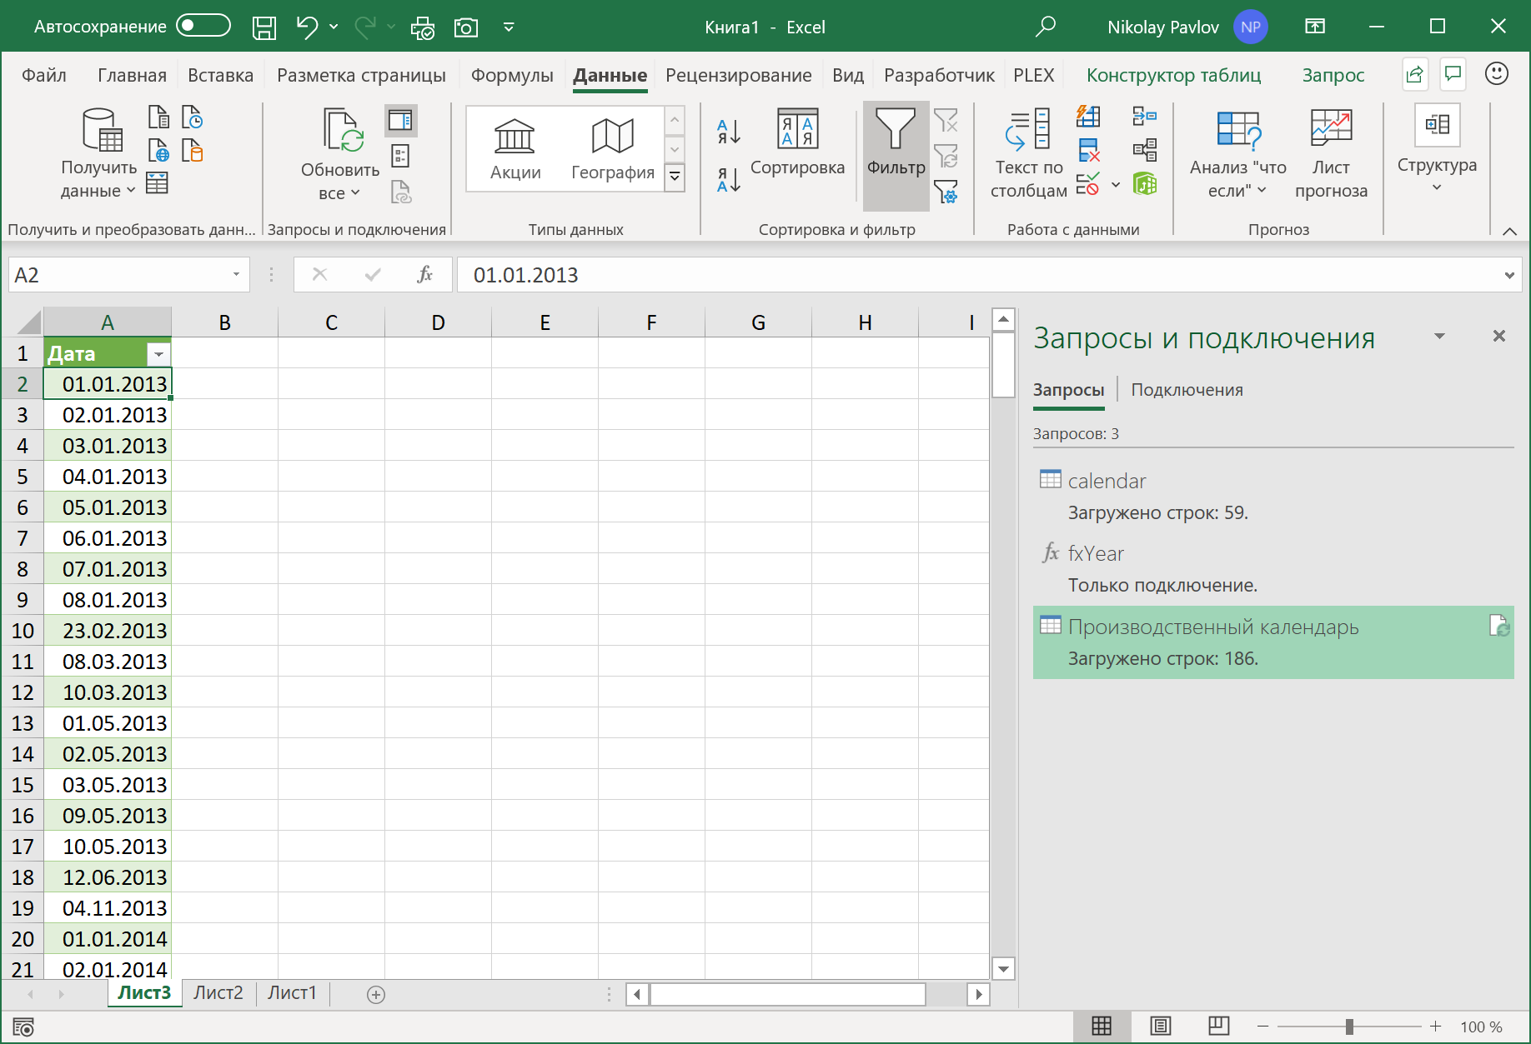Open the Comments icon
This screenshot has height=1044, width=1531.
[1453, 74]
